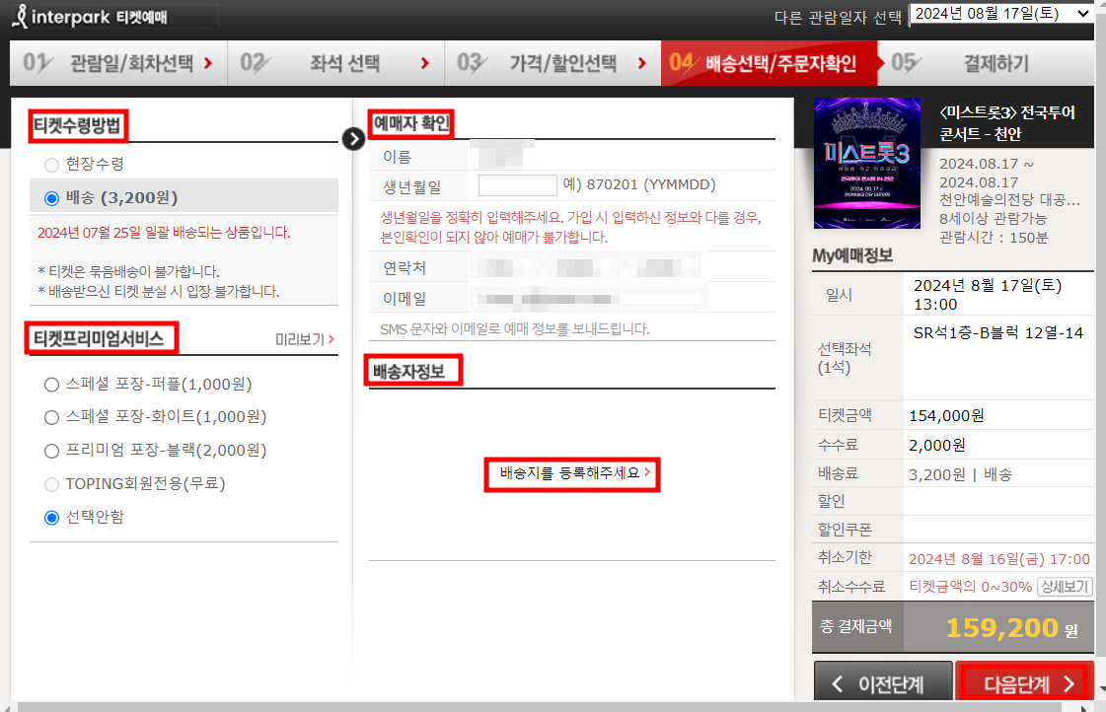Select 현장수령 pickup radio button
The width and height of the screenshot is (1106, 712).
[51, 165]
